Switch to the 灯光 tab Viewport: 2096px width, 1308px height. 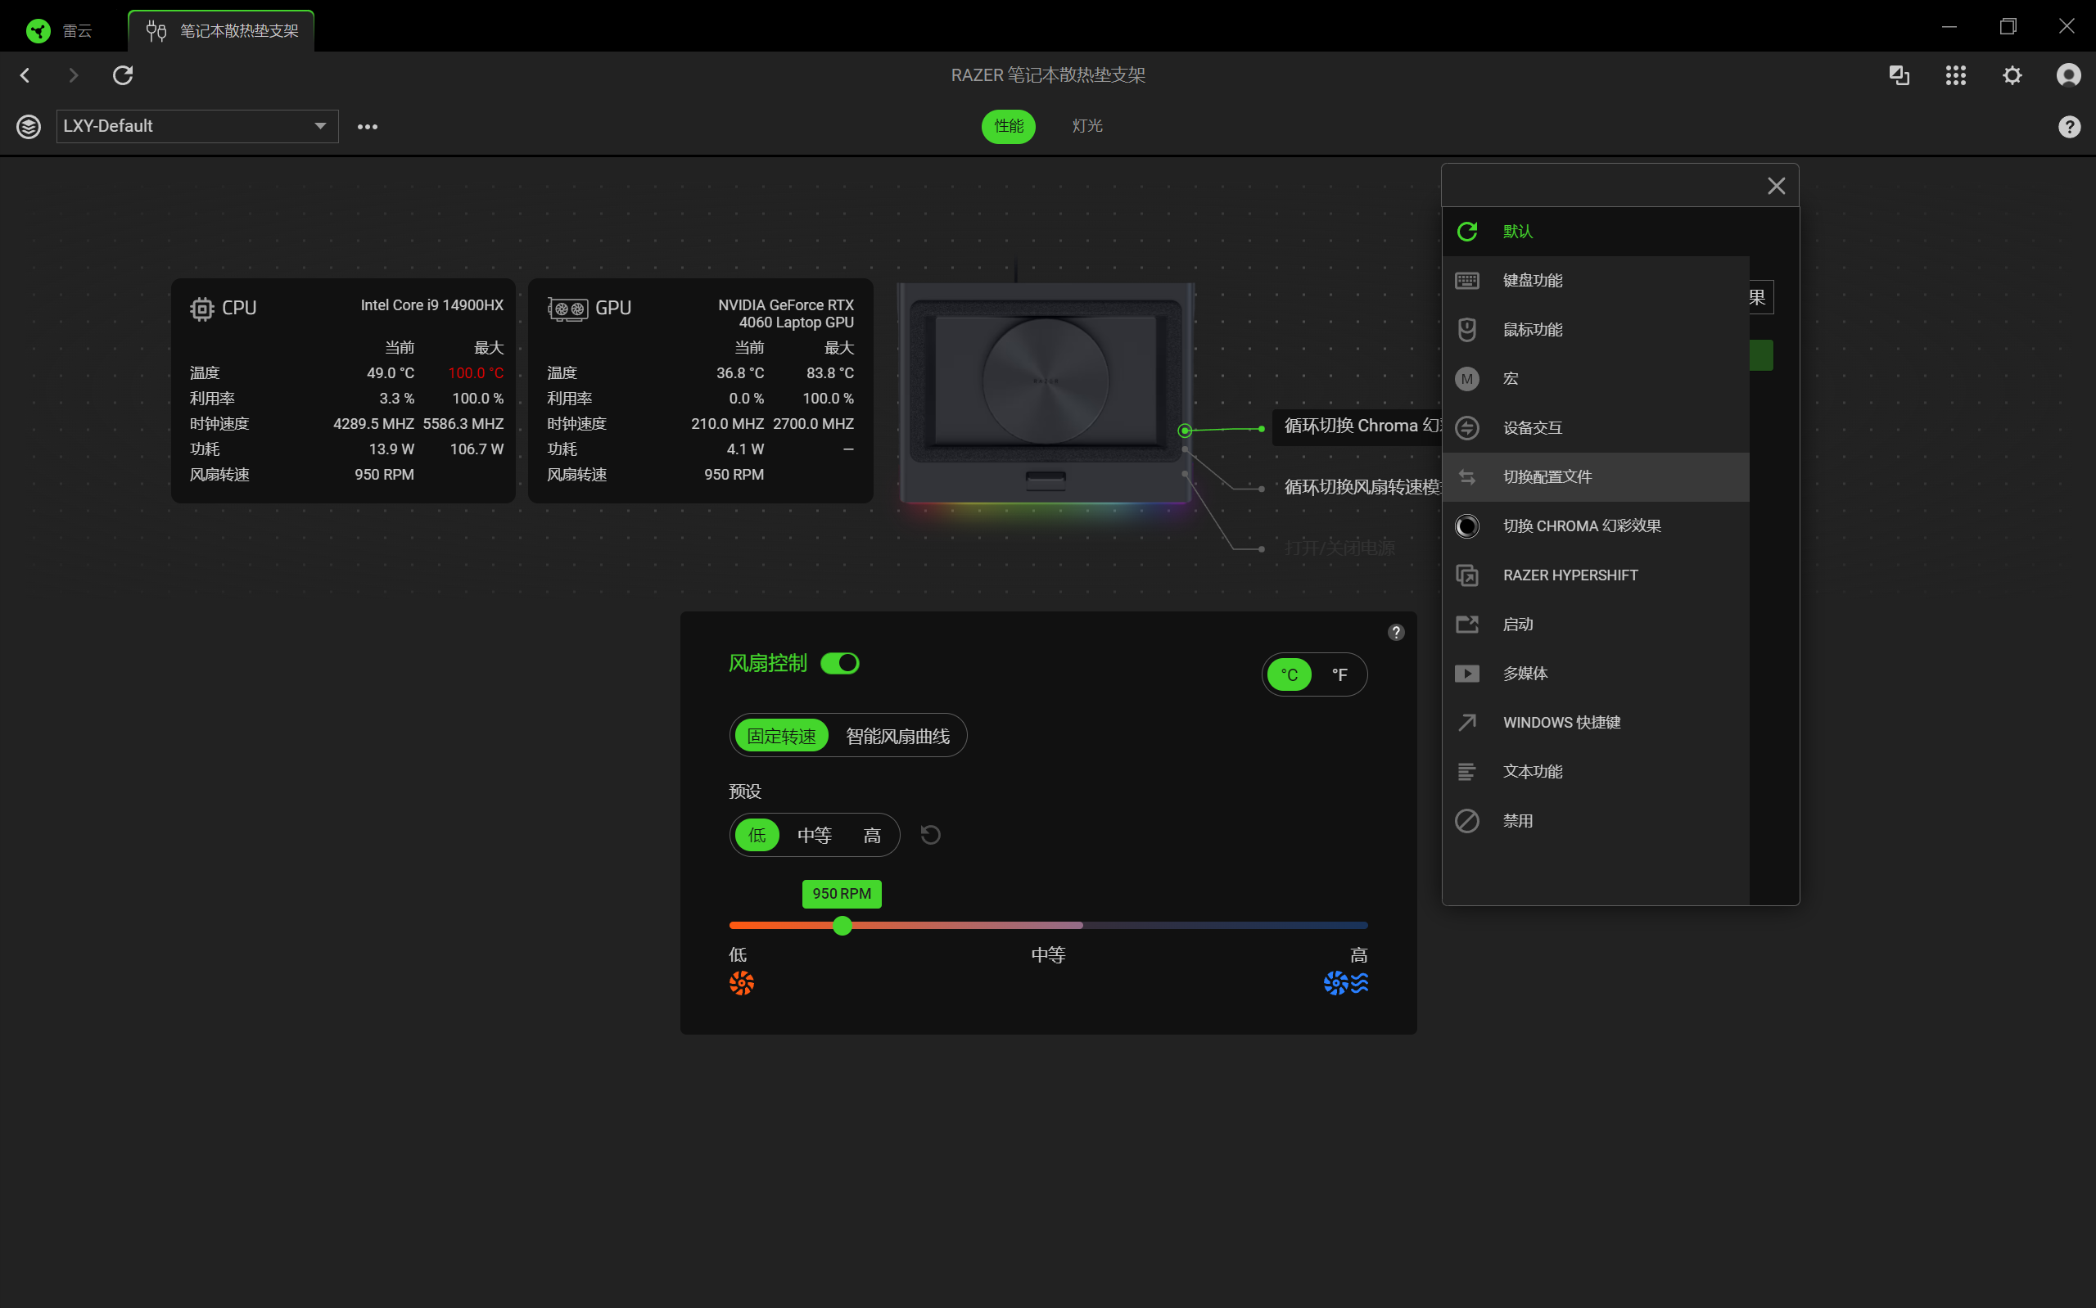click(x=1086, y=126)
